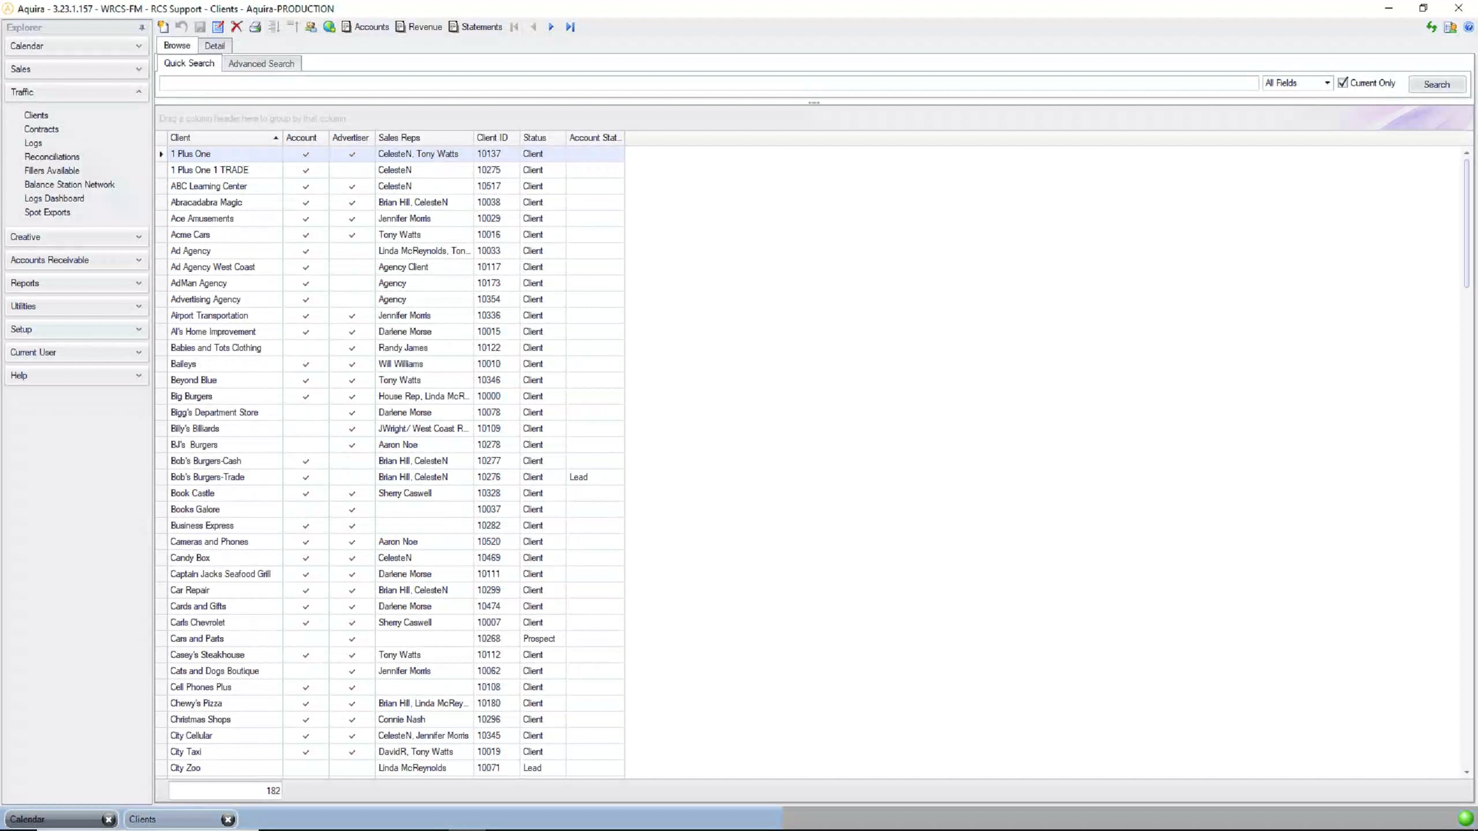Image resolution: width=1478 pixels, height=831 pixels.
Task: Click the collapse all rows icon
Action: pyautogui.click(x=292, y=27)
